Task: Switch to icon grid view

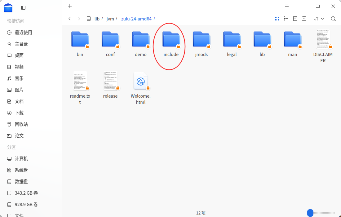Action: point(277,19)
